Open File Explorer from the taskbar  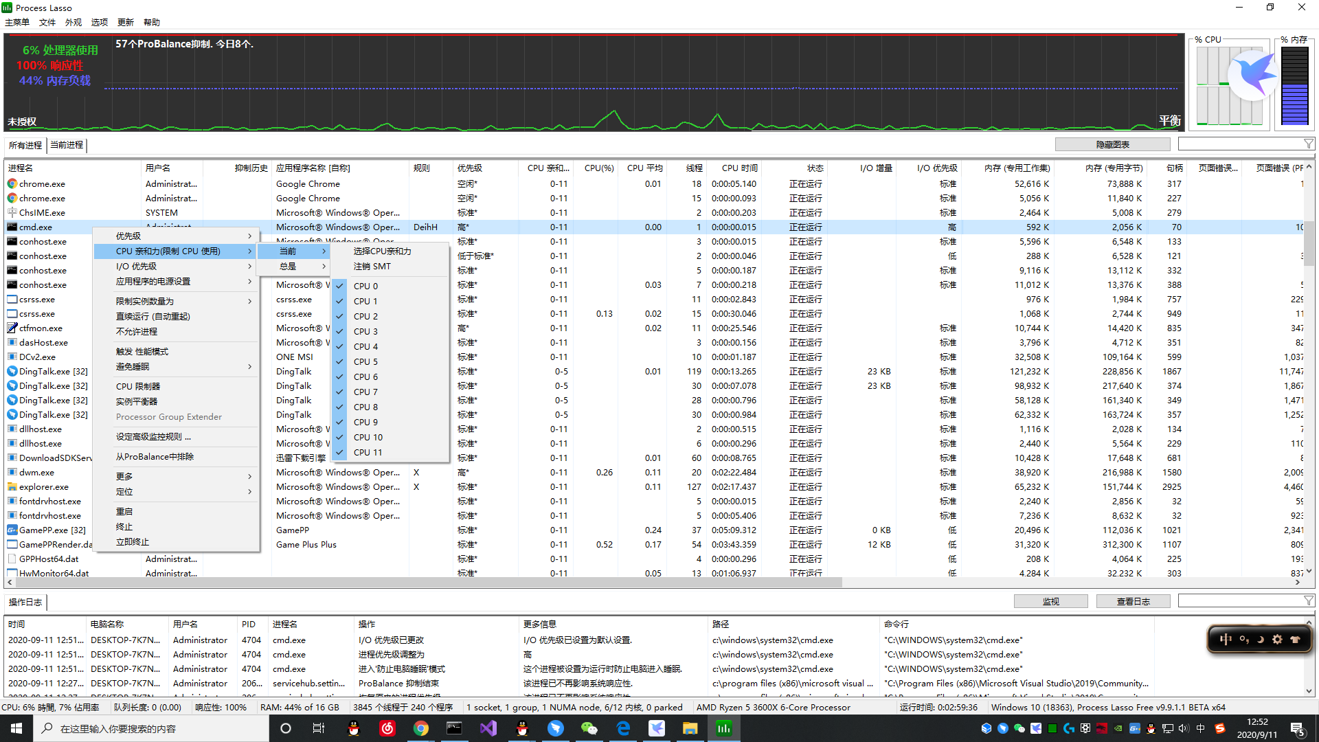(690, 728)
